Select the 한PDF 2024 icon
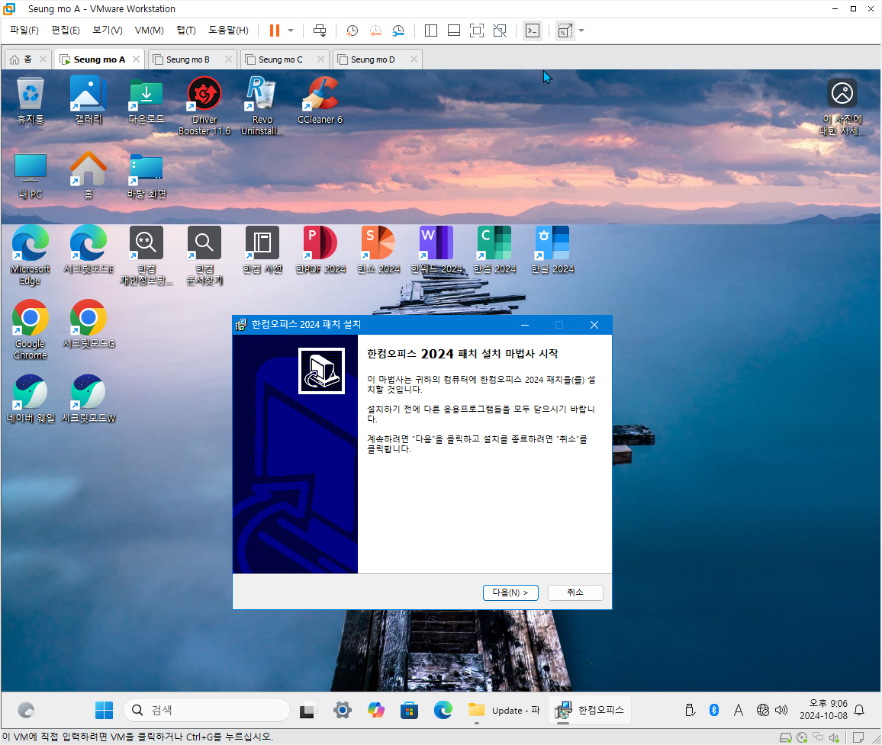Viewport: 882px width, 745px height. [x=320, y=250]
